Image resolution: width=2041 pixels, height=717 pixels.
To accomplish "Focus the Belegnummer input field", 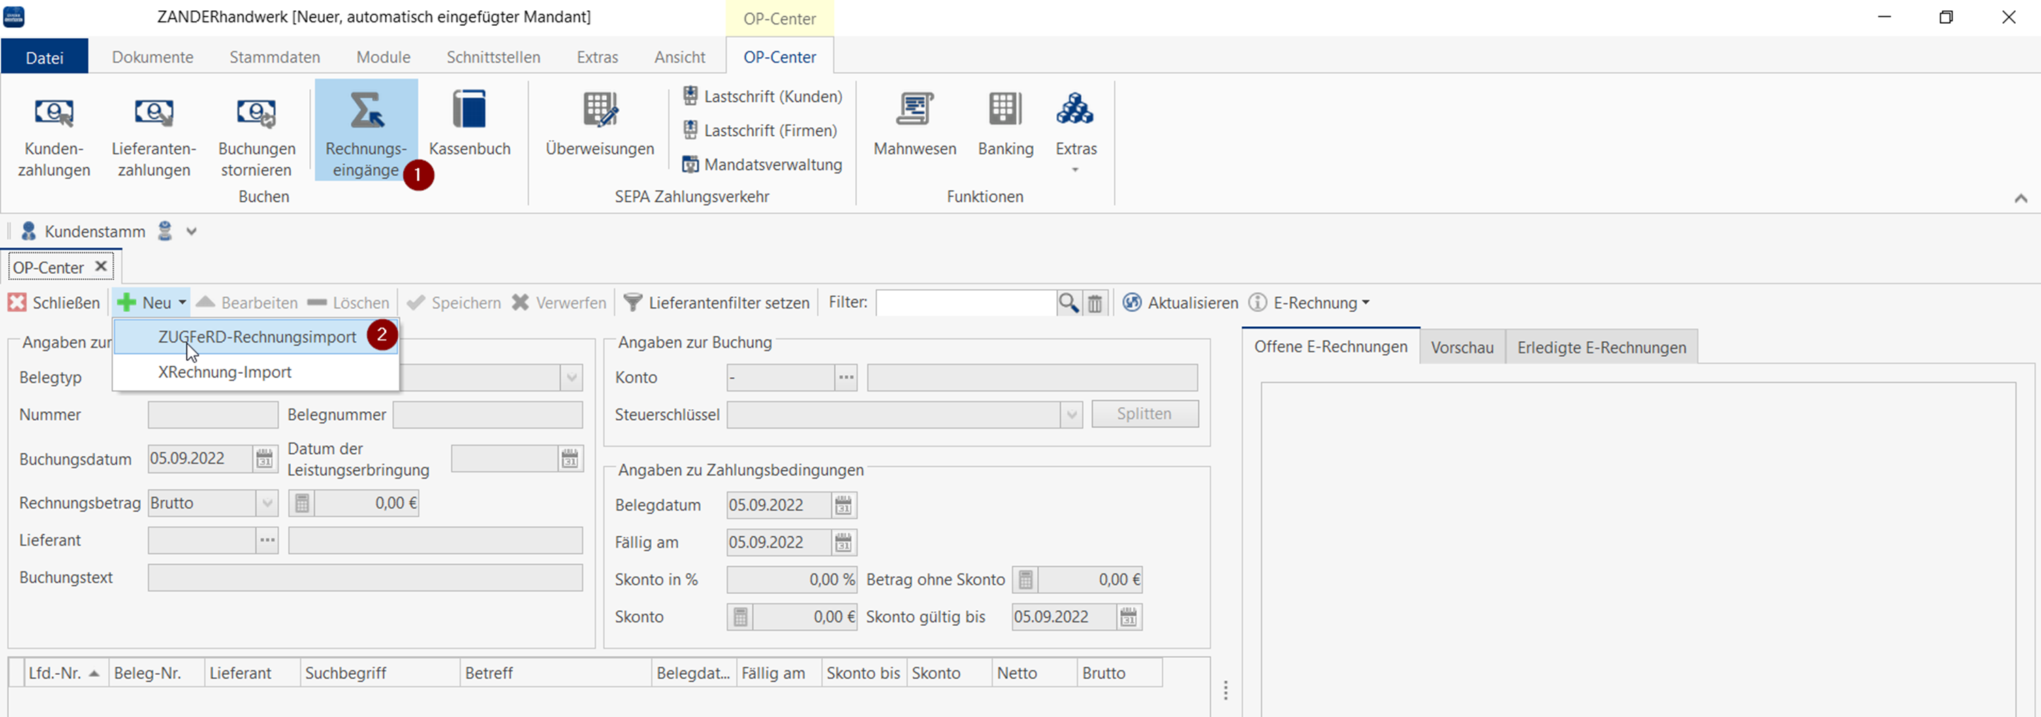I will pos(488,415).
